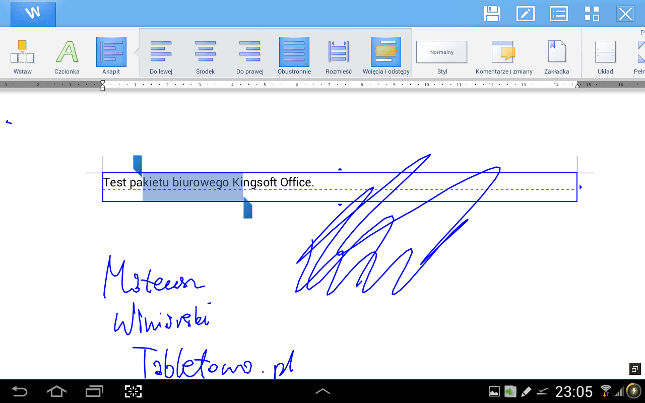Image resolution: width=645 pixels, height=403 pixels.
Task: Center the text with Środek
Action: point(205,56)
